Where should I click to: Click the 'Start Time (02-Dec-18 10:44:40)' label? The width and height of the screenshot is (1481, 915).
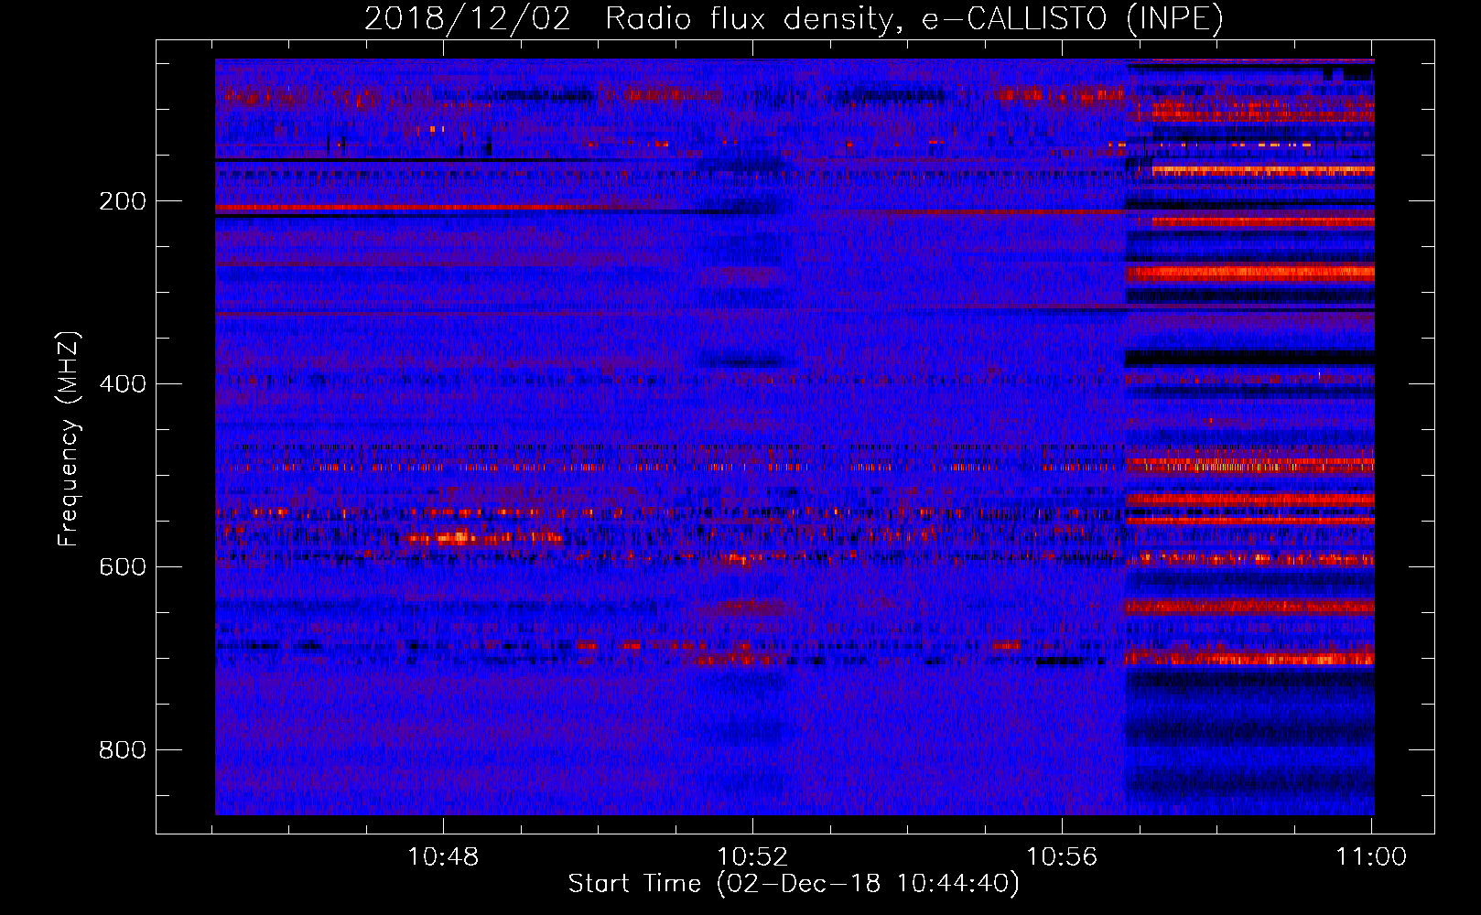coord(794,884)
